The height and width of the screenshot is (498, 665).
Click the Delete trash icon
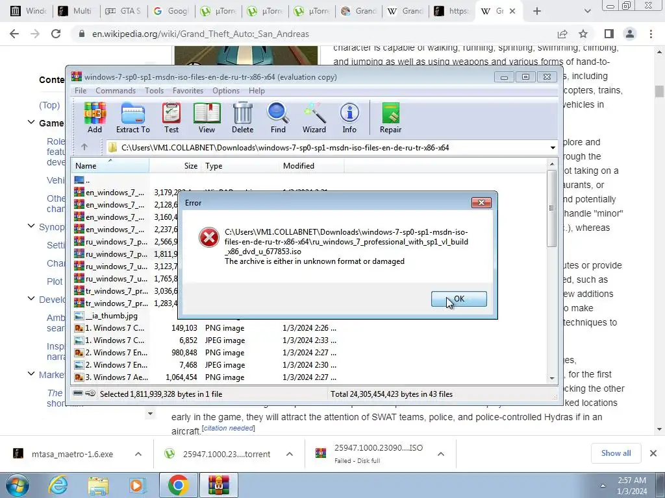243,118
